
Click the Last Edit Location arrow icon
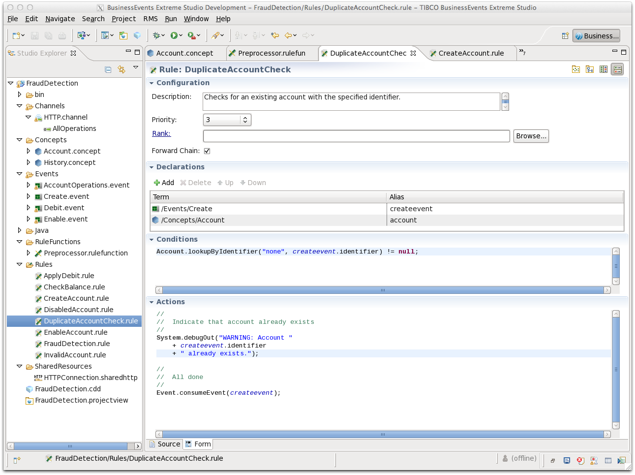pyautogui.click(x=275, y=35)
